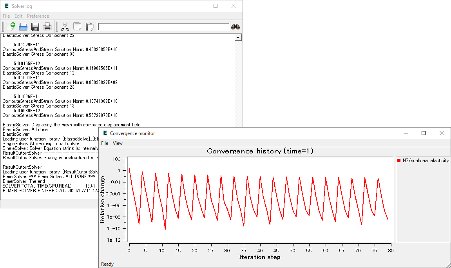Click the 1e-12 y-axis tick label
The width and height of the screenshot is (451, 268).
[x=114, y=240]
